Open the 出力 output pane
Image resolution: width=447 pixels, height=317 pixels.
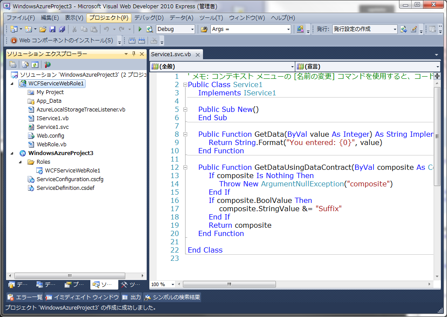pos(132,297)
